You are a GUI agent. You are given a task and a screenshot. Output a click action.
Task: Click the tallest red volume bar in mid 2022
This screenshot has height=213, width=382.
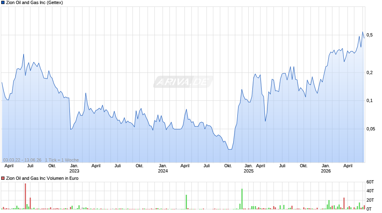(x=25, y=196)
